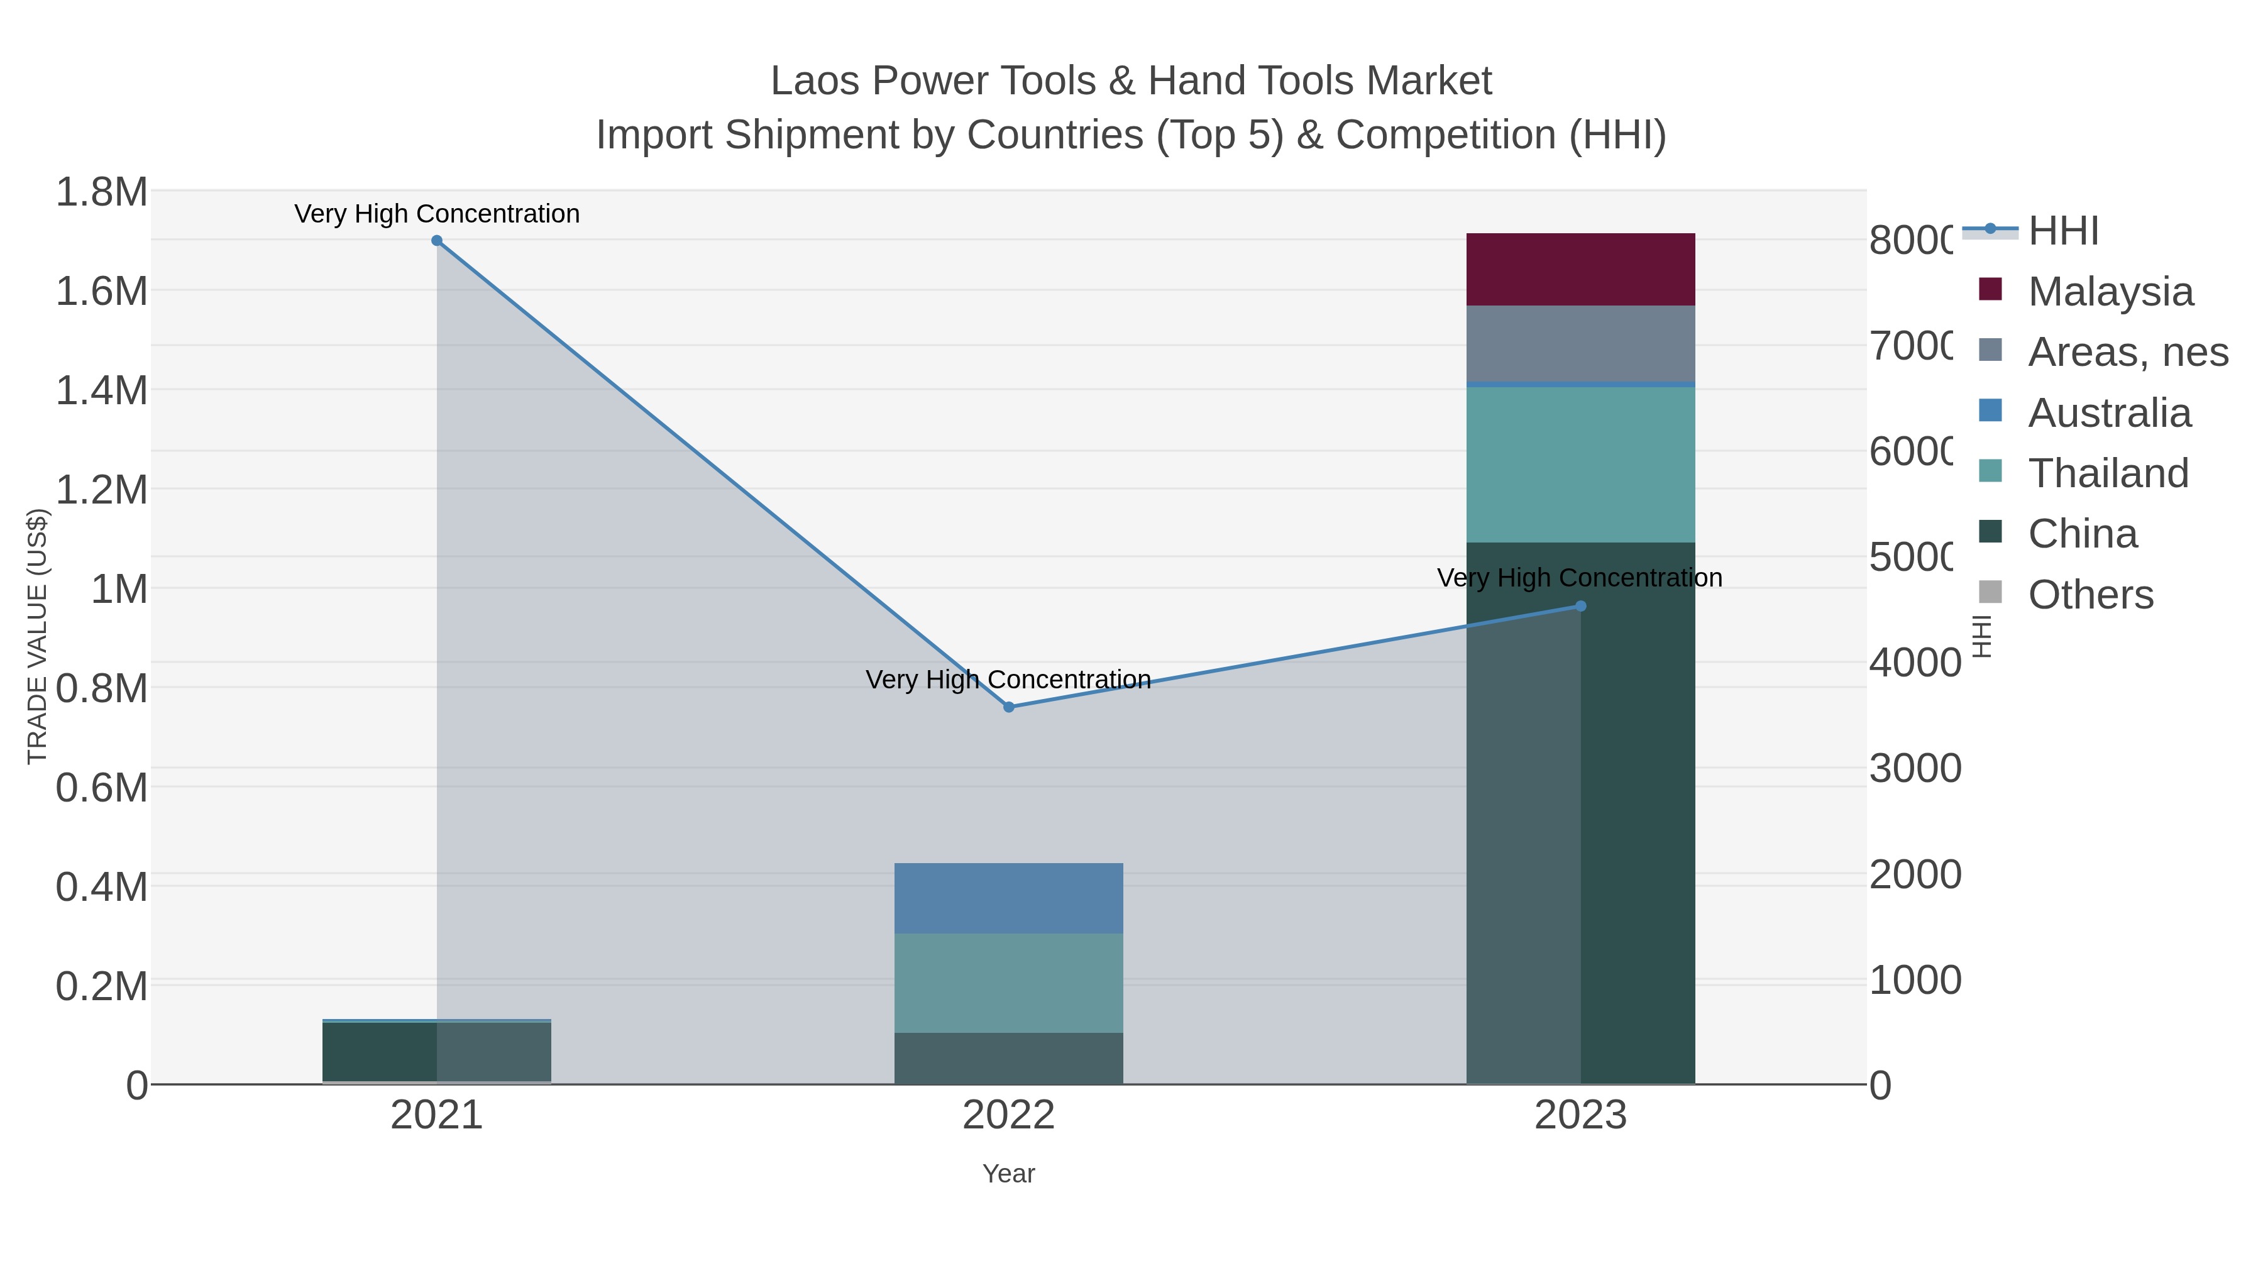Click the Australia blue legend swatch
This screenshot has height=1273, width=2263.
coord(1990,411)
